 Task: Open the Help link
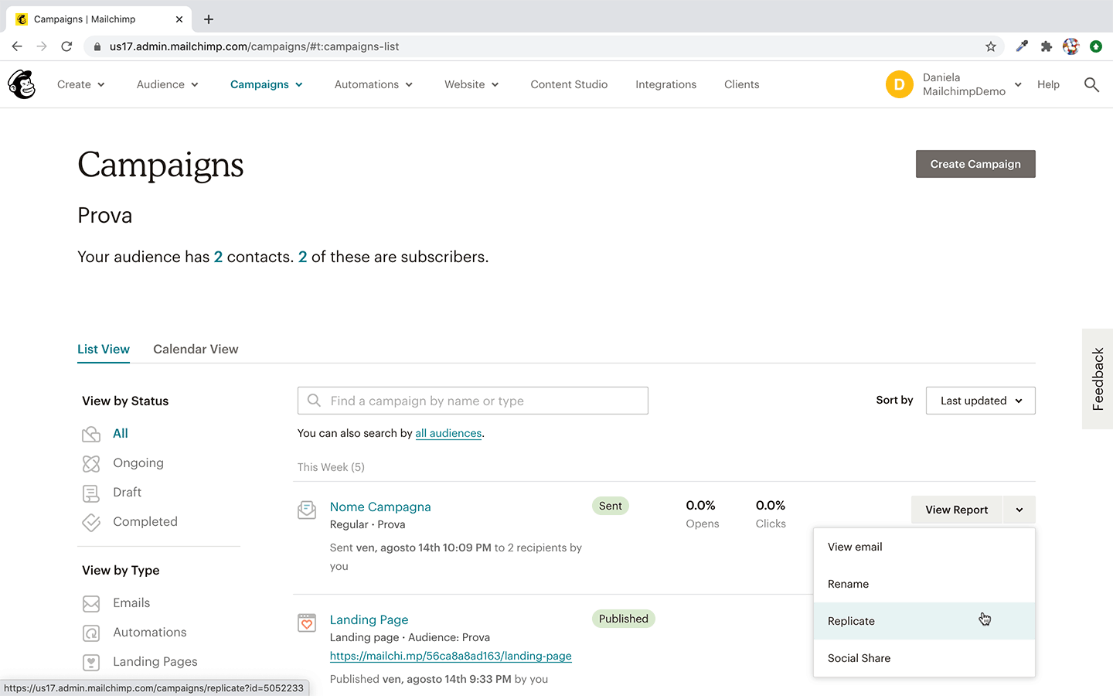tap(1048, 84)
